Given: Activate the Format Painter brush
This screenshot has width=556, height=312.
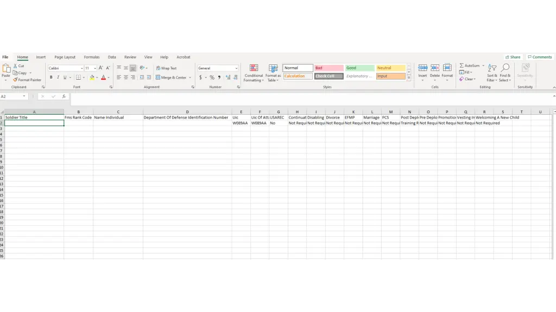Looking at the screenshot, I should tap(15, 80).
